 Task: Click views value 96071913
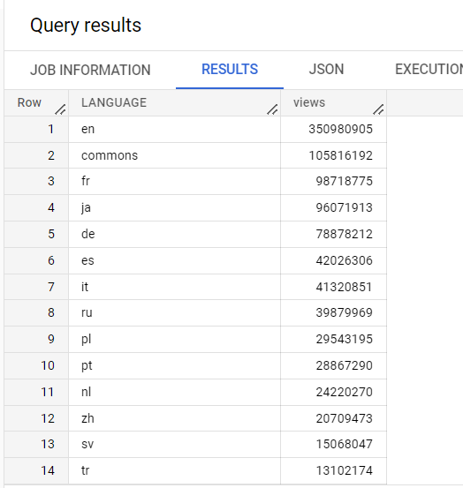coord(345,207)
